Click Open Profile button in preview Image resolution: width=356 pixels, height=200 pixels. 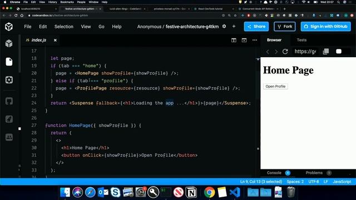pos(275,87)
